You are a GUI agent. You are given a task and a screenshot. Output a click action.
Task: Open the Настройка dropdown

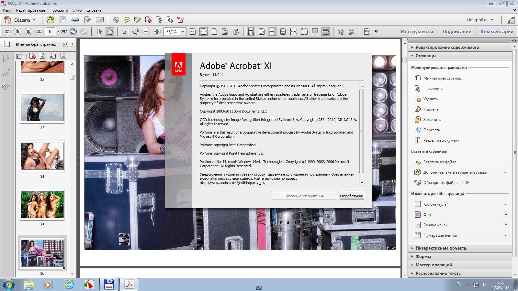tap(480, 20)
